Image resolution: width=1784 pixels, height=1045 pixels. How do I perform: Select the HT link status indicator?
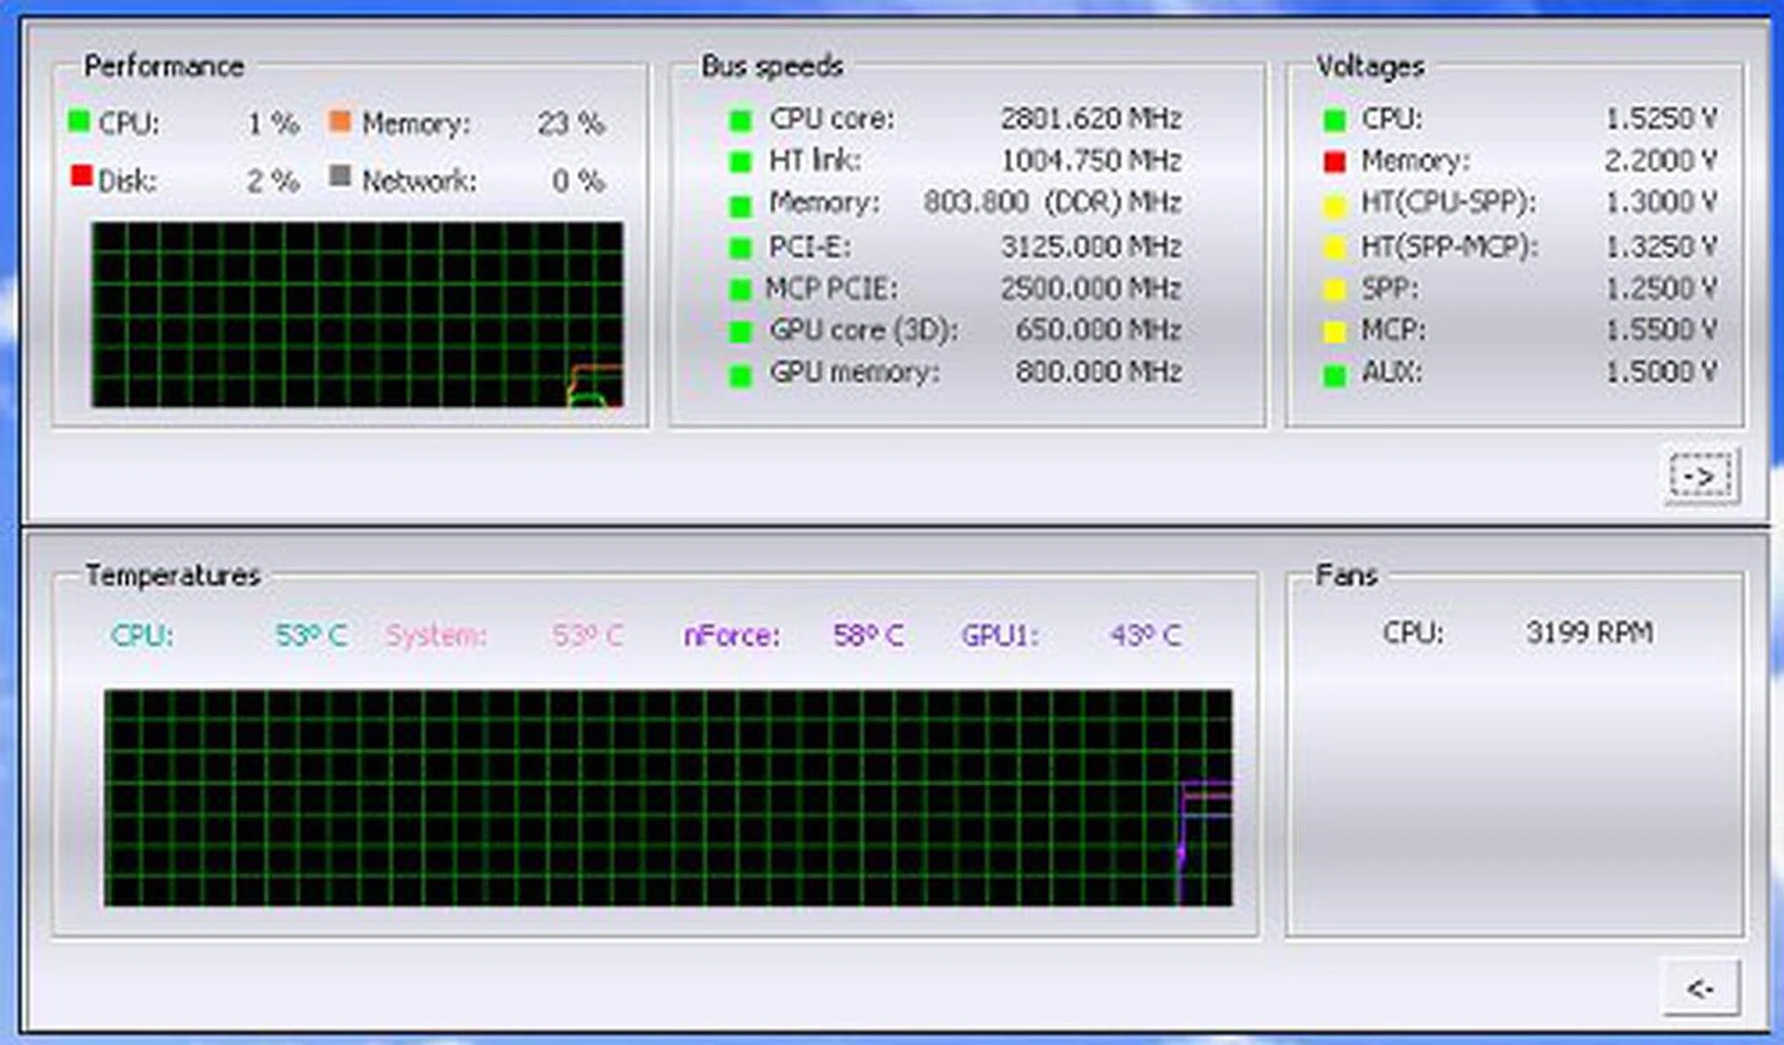[741, 160]
